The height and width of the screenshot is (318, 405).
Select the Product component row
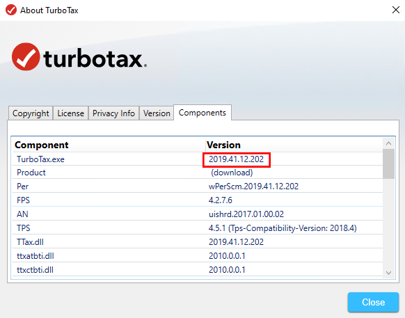198,173
